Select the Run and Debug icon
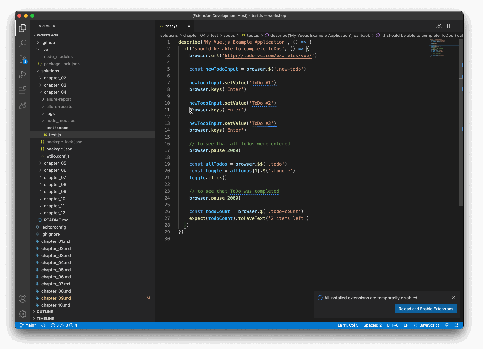Viewport: 483px width, 349px height. point(22,74)
